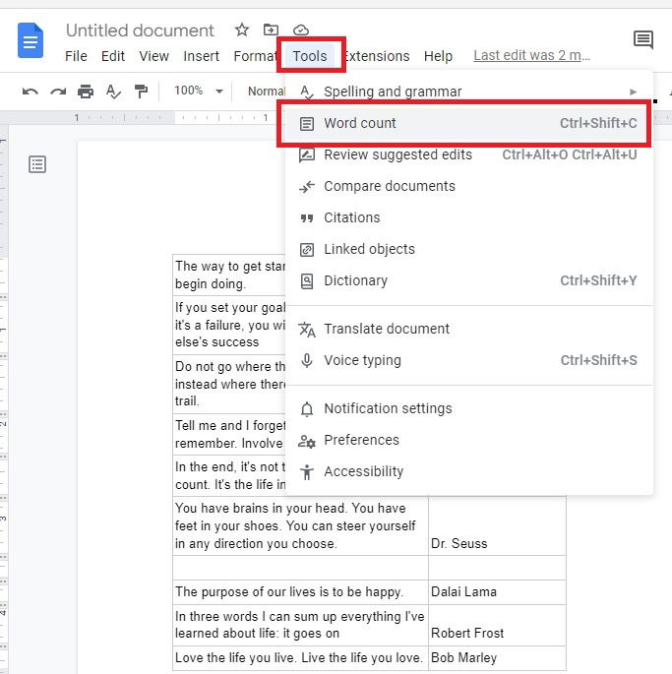
Task: Click the Spelling and grammar icon
Action: (307, 92)
